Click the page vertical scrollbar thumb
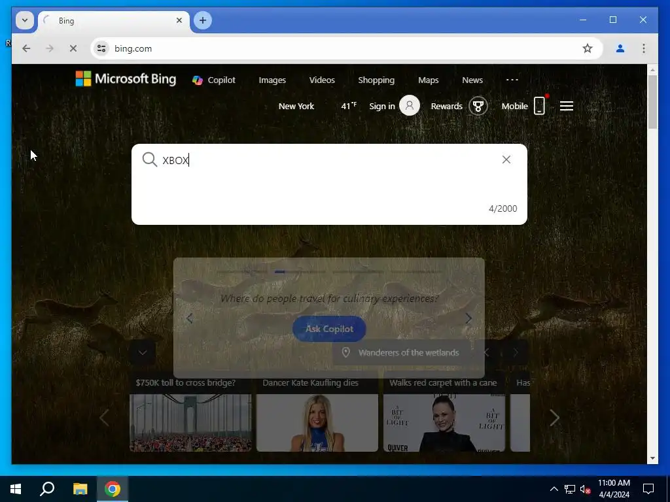Image resolution: width=670 pixels, height=502 pixels. [x=652, y=101]
